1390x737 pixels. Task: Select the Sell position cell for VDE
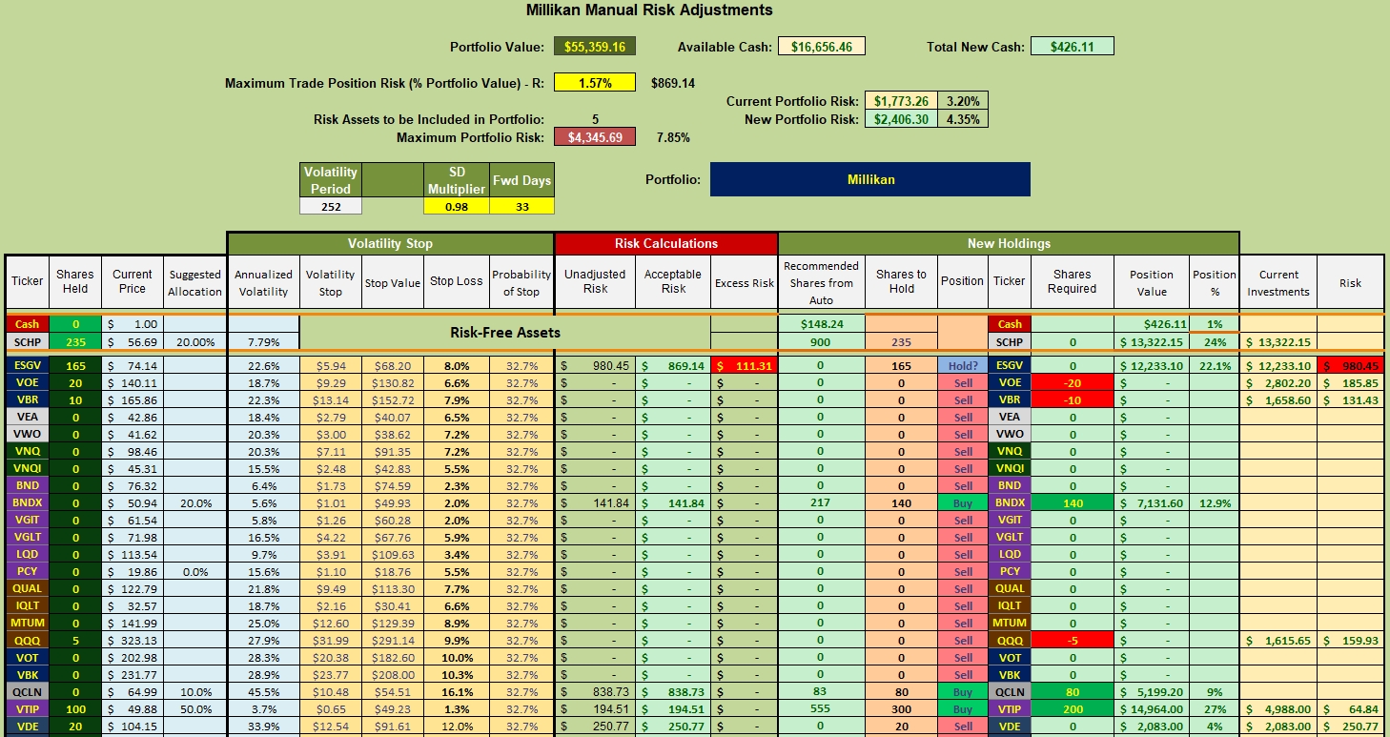(x=963, y=726)
